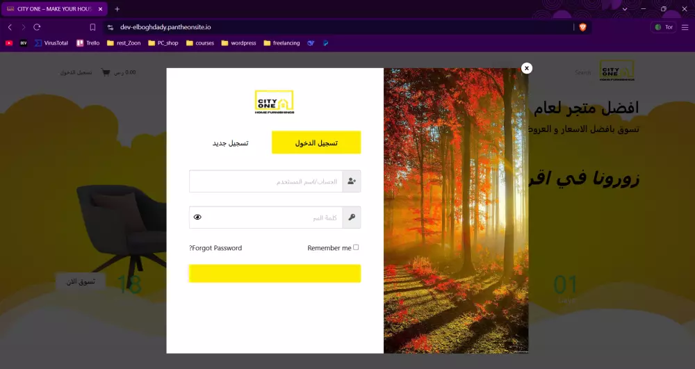The width and height of the screenshot is (695, 369).
Task: Open Brave Shields icon
Action: pos(583,27)
